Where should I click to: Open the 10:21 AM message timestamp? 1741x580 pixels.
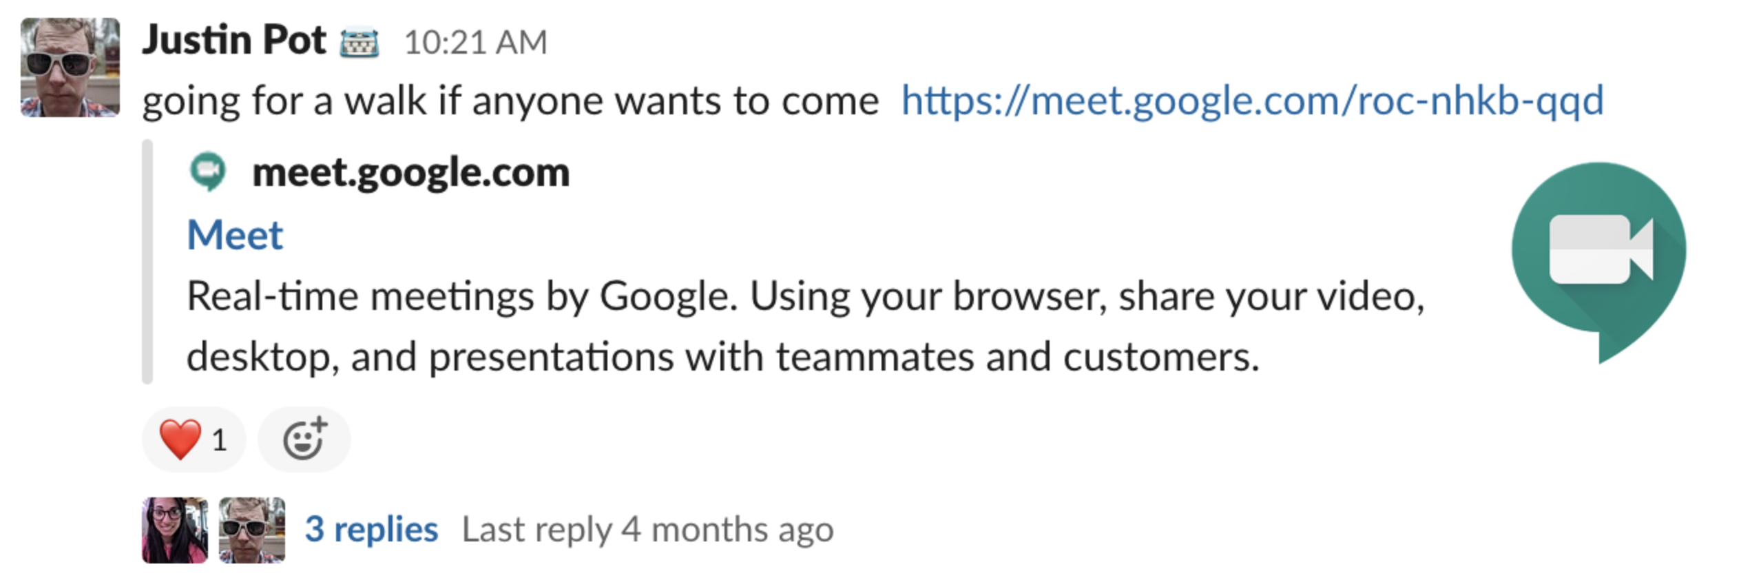click(x=475, y=42)
